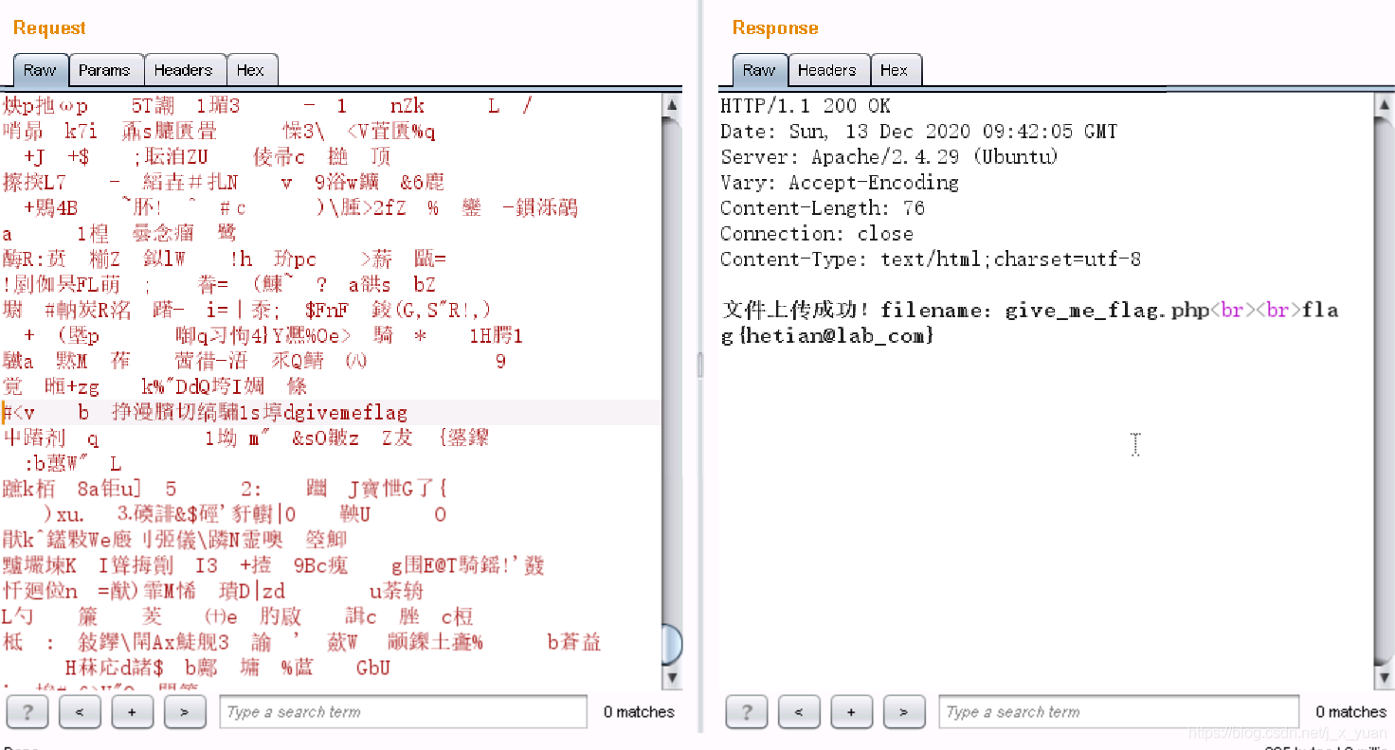Click the plus icon in the Request search bar
This screenshot has width=1395, height=750.
click(x=132, y=711)
